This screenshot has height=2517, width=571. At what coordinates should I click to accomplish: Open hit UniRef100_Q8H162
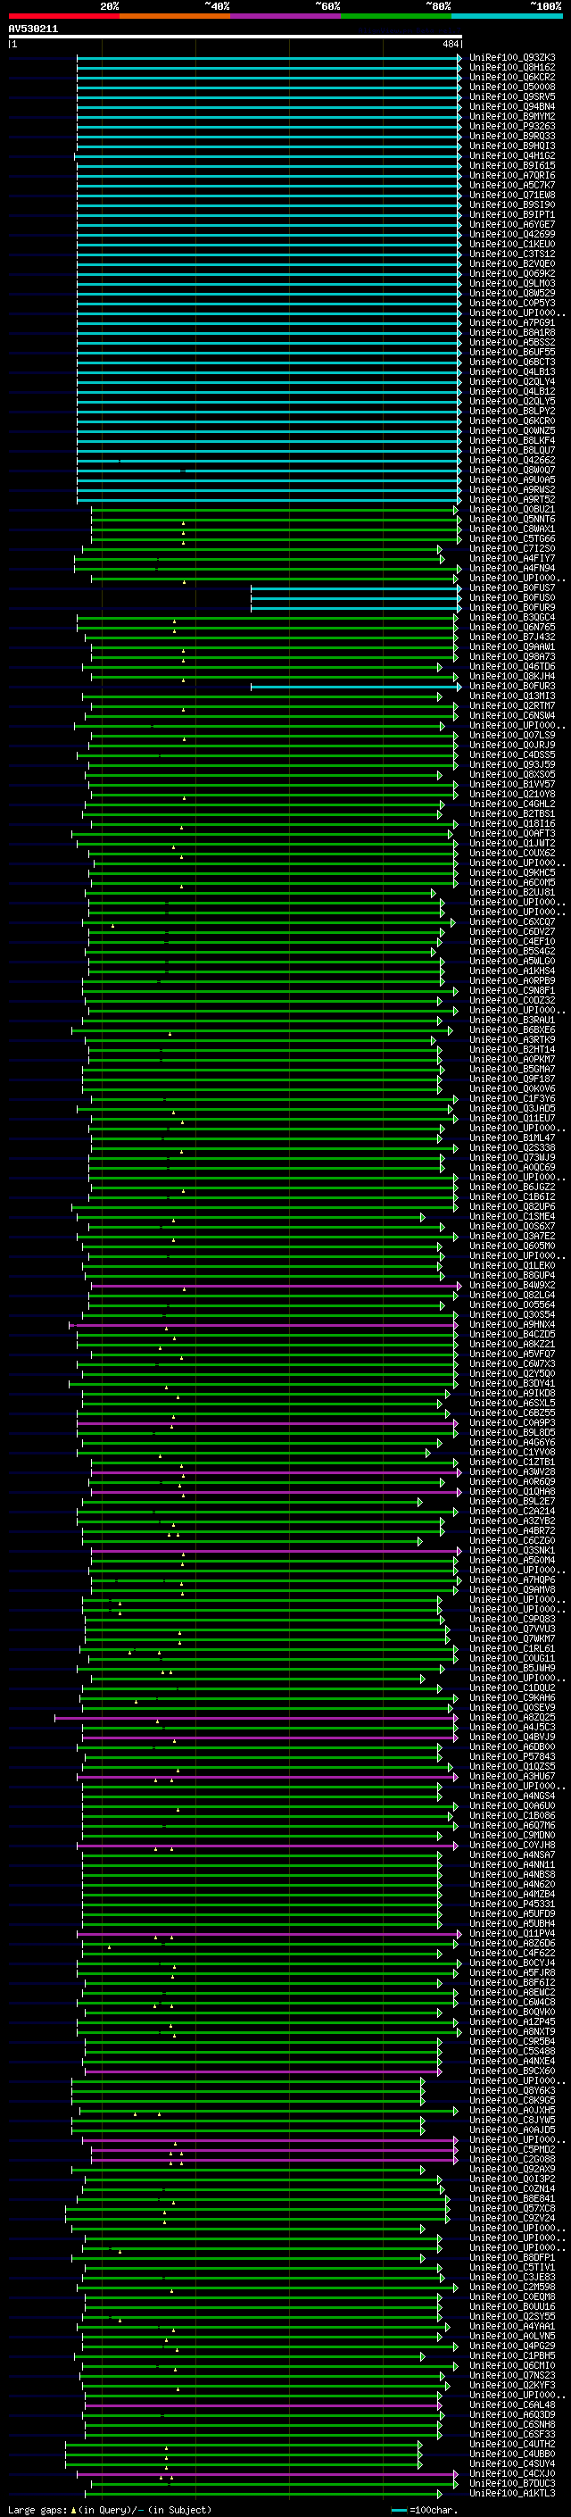(512, 68)
